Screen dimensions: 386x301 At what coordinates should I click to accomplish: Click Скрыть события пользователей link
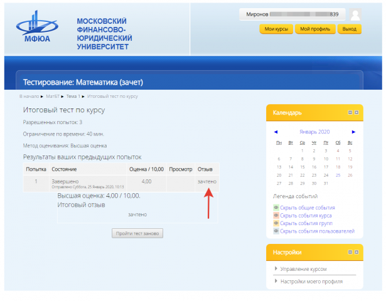[317, 231]
